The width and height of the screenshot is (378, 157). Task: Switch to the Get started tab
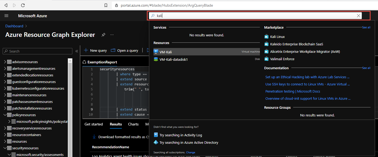tap(94, 124)
